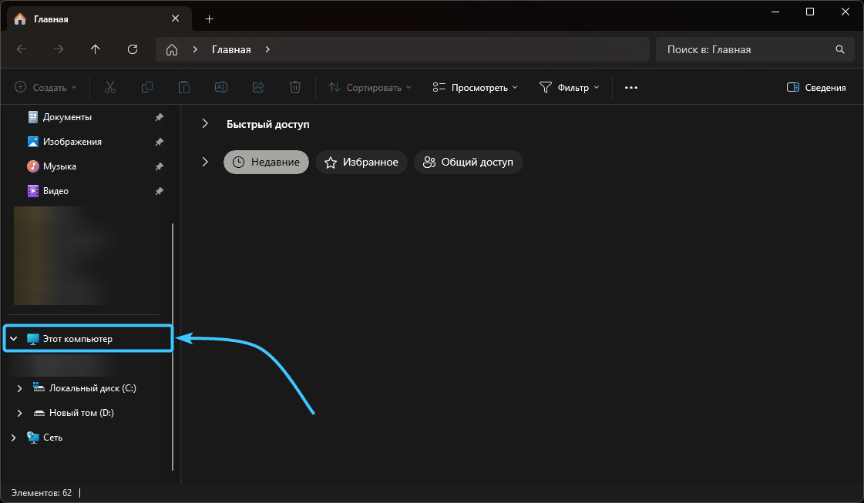
Task: Collapse the Этот компьютер tree node
Action: click(13, 339)
